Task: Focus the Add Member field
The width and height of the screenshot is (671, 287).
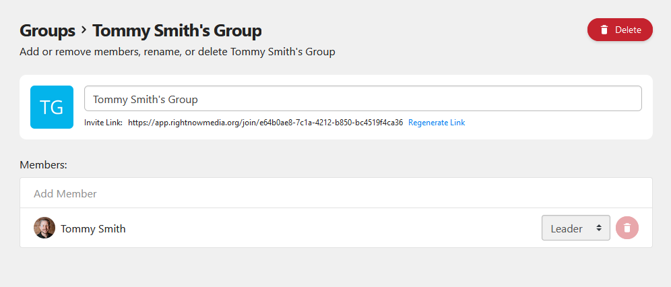Action: 336,193
